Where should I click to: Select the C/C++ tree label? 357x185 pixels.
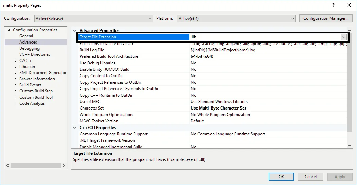[26, 61]
